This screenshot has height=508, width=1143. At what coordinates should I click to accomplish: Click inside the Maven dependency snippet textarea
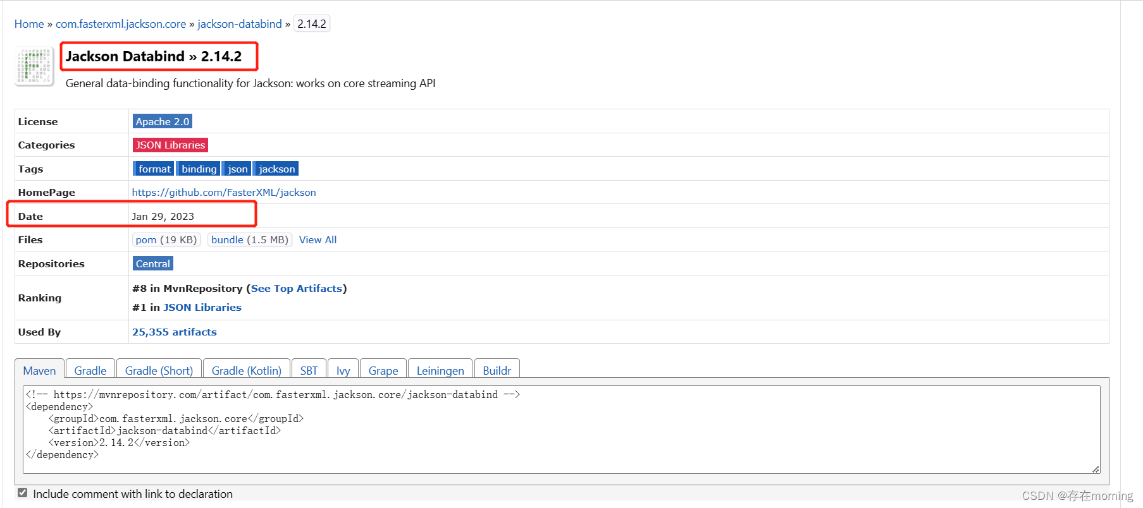(562, 430)
